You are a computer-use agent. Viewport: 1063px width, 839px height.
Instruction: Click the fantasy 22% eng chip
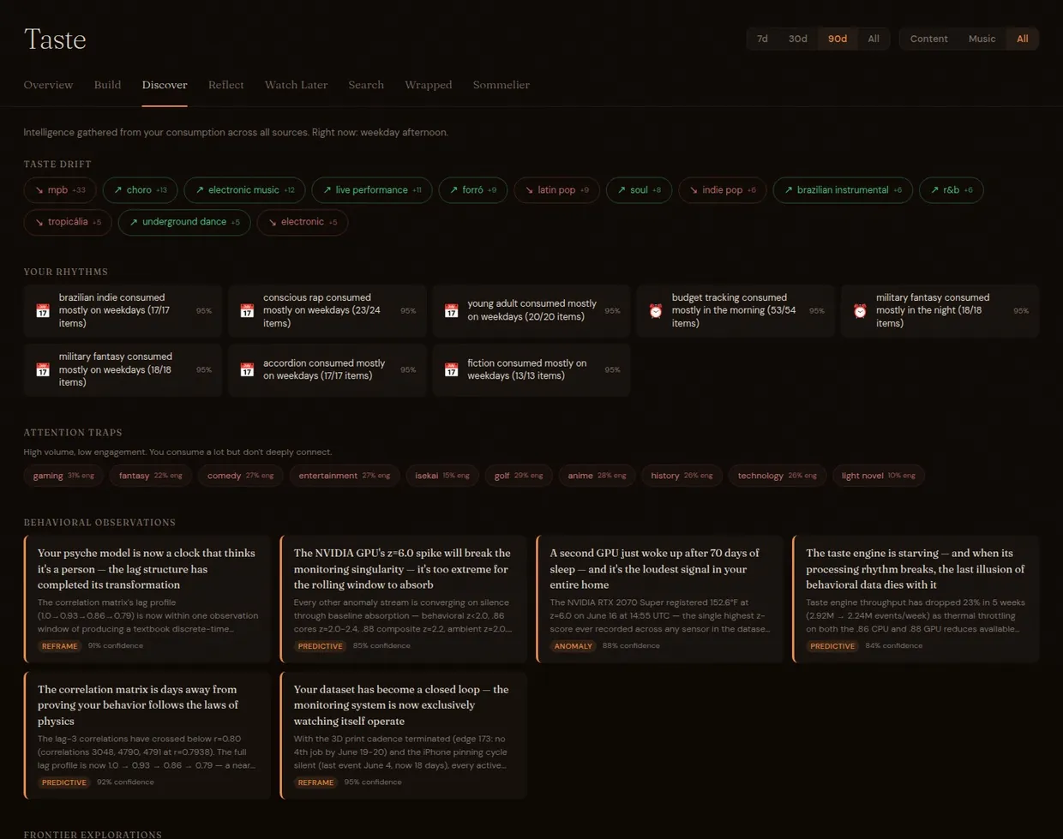[150, 476]
